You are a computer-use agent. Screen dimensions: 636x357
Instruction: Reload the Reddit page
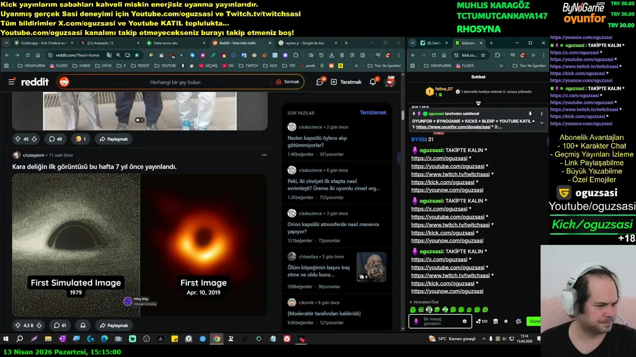point(27,55)
